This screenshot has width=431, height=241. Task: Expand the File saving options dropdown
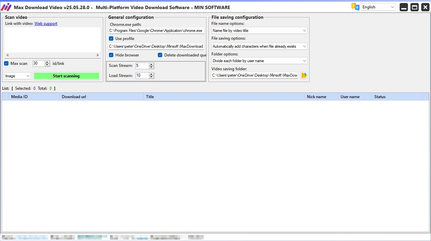[259, 46]
